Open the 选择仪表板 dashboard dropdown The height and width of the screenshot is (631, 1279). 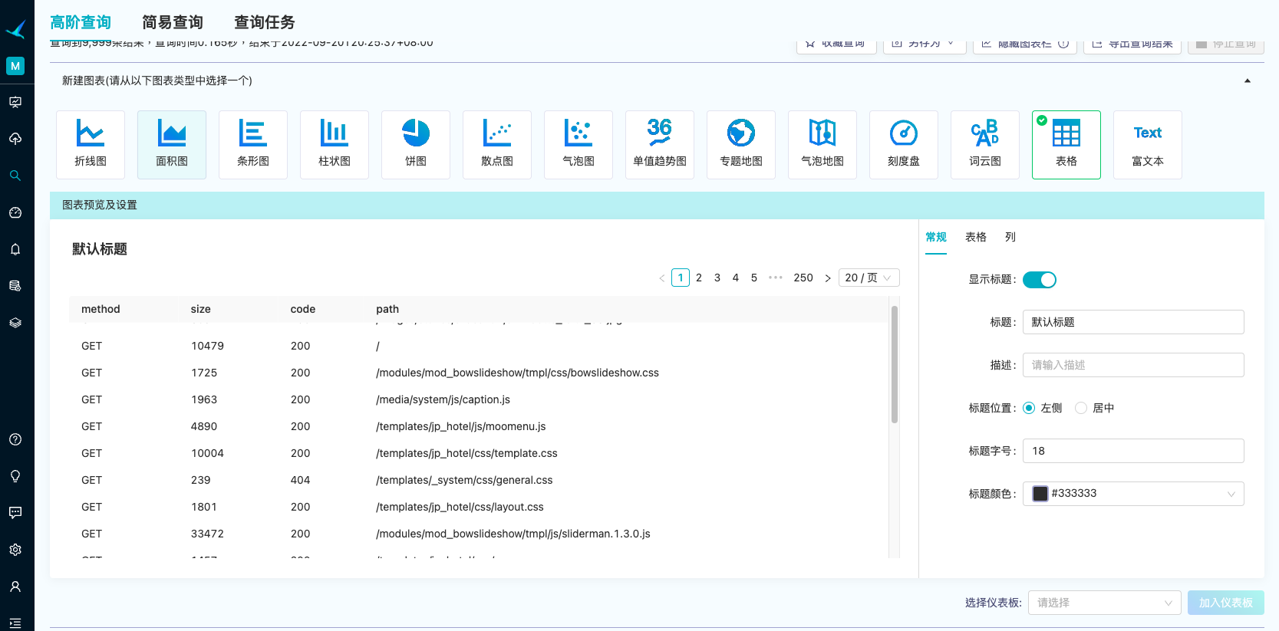point(1104,603)
